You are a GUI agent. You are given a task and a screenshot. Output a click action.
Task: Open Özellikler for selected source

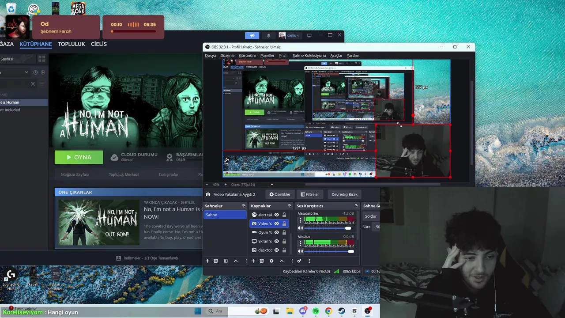(x=280, y=194)
